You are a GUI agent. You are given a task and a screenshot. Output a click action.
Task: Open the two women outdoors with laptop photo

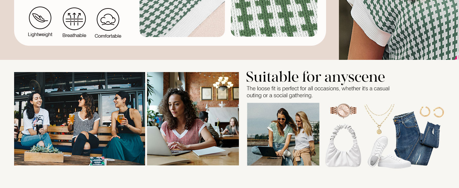pos(283,134)
